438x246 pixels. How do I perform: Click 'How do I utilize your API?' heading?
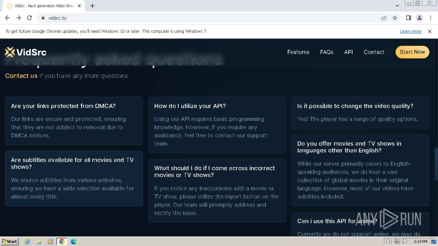pyautogui.click(x=190, y=106)
